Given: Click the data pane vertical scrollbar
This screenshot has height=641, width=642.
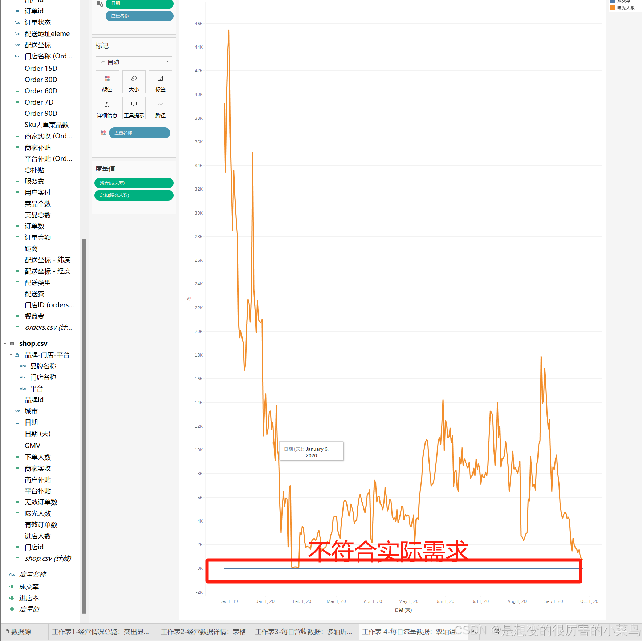Looking at the screenshot, I should pos(84,426).
